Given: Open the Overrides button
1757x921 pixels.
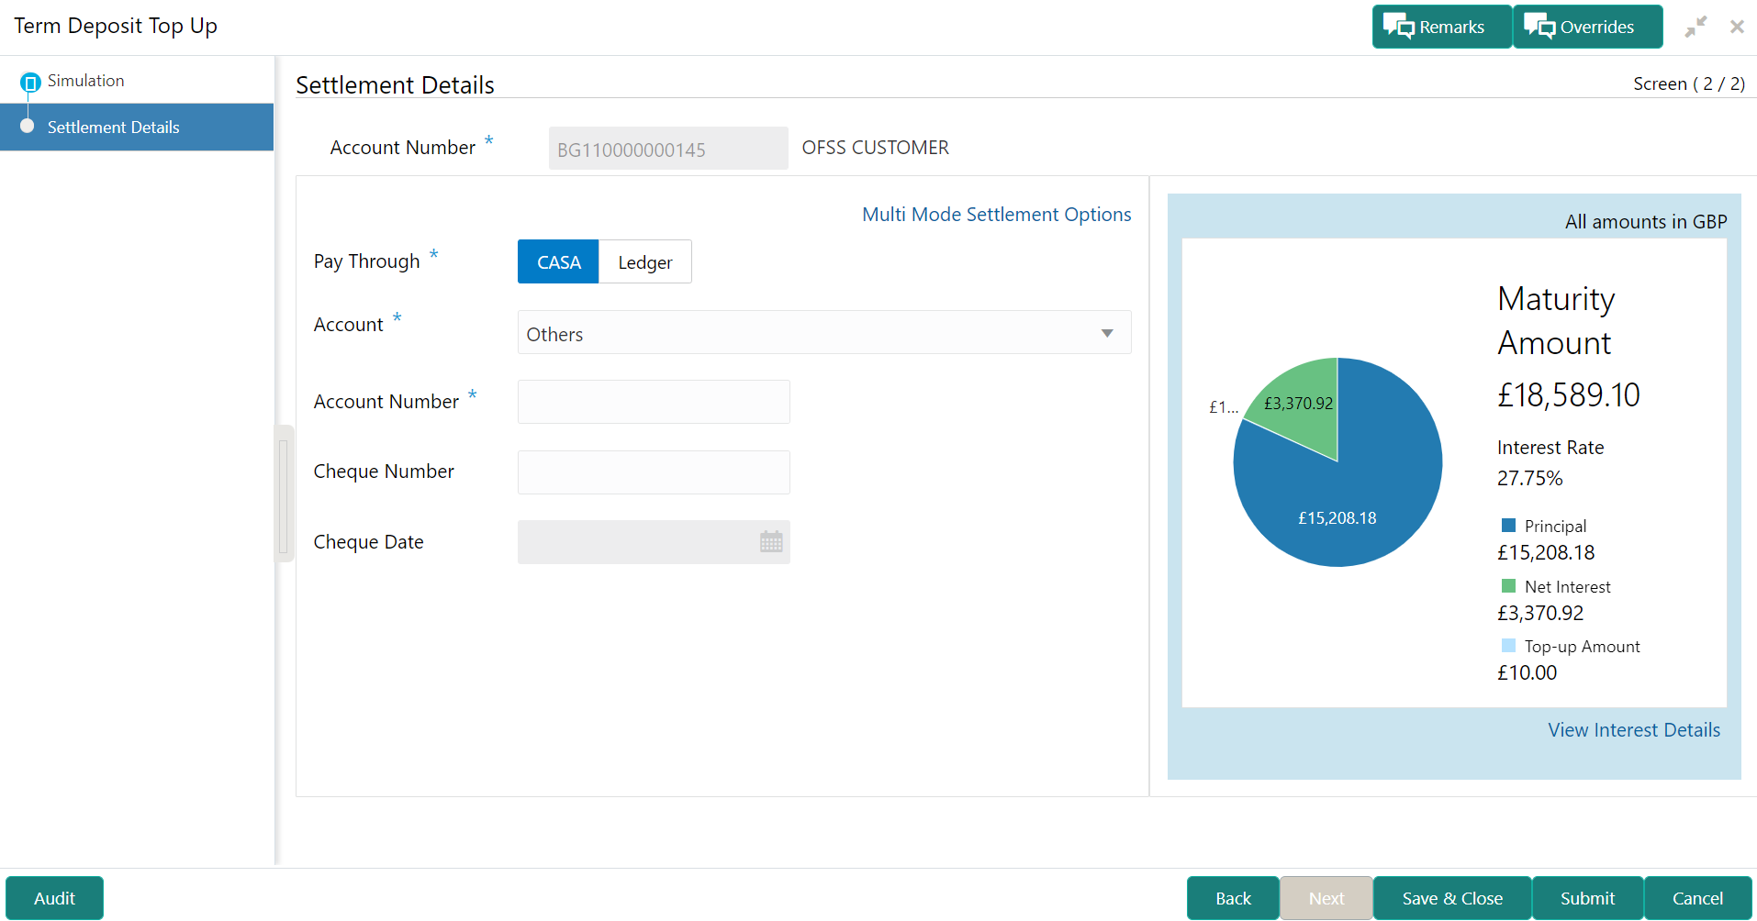Looking at the screenshot, I should click(x=1587, y=27).
